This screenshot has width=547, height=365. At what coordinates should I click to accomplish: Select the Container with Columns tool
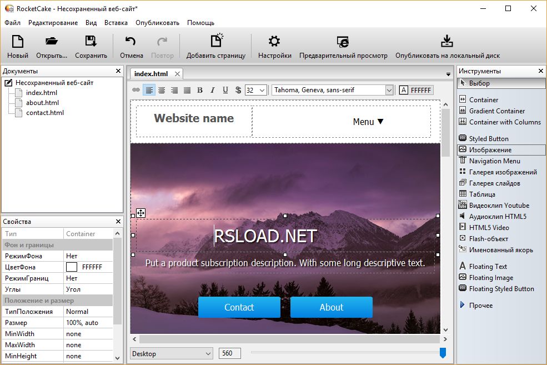pos(504,122)
